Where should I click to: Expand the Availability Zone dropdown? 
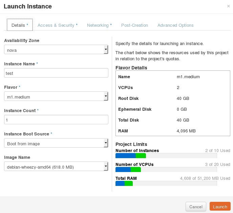click(x=56, y=50)
